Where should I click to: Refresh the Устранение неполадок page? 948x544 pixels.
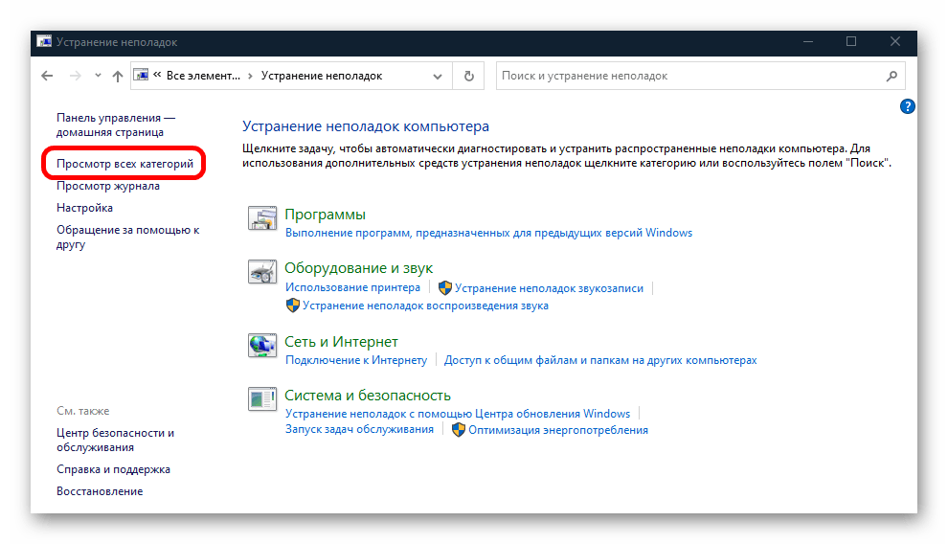(x=468, y=77)
